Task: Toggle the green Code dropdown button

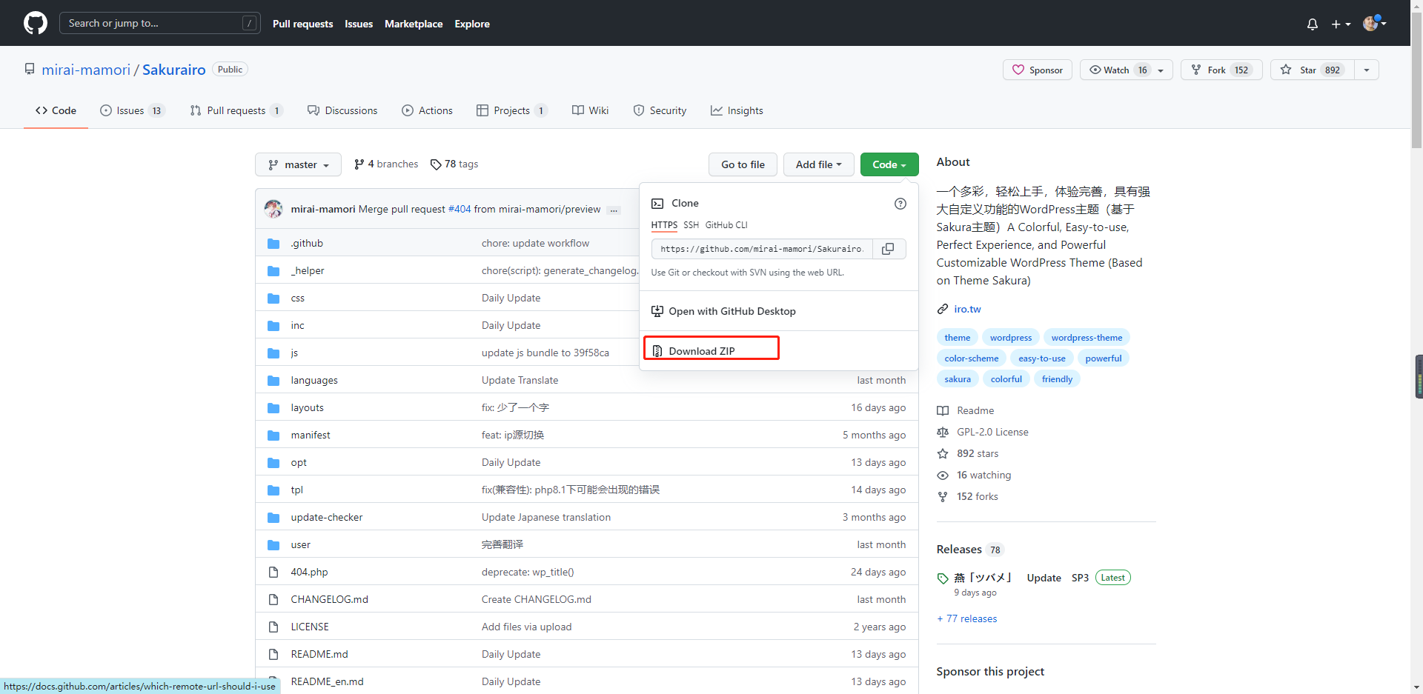Action: click(889, 164)
